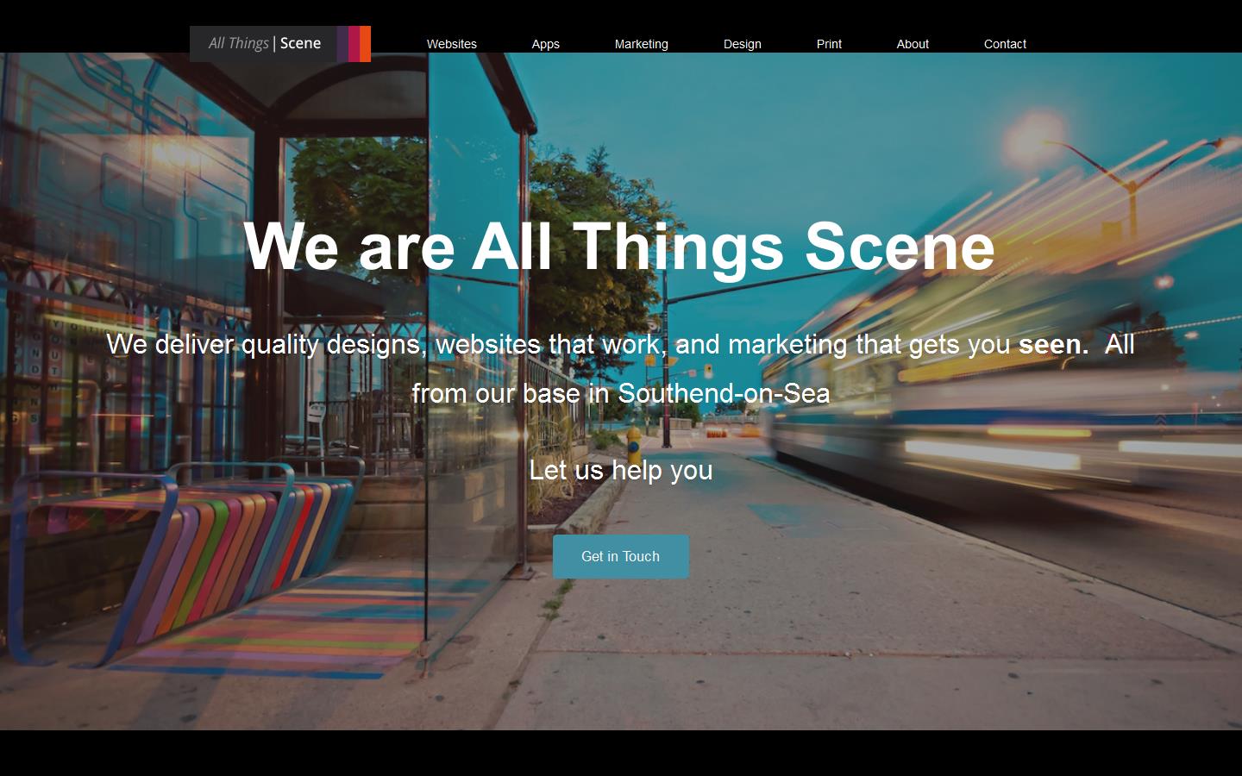The width and height of the screenshot is (1242, 776).
Task: Click the heading We are All Things Scene
Action: coord(620,248)
